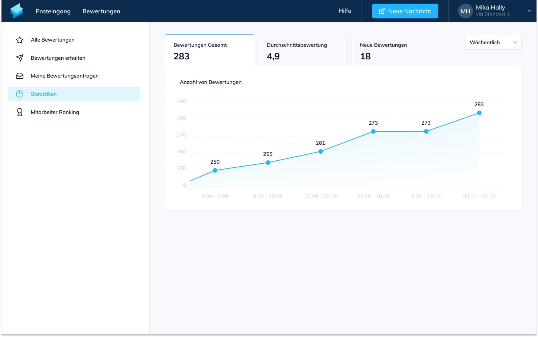Click the chart data point labeled 261
Image resolution: width=538 pixels, height=337 pixels.
click(x=320, y=151)
